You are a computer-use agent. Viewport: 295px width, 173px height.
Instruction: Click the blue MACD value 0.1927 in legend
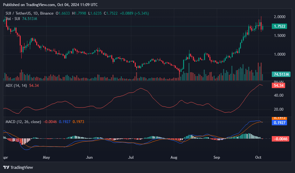[x=65, y=122]
